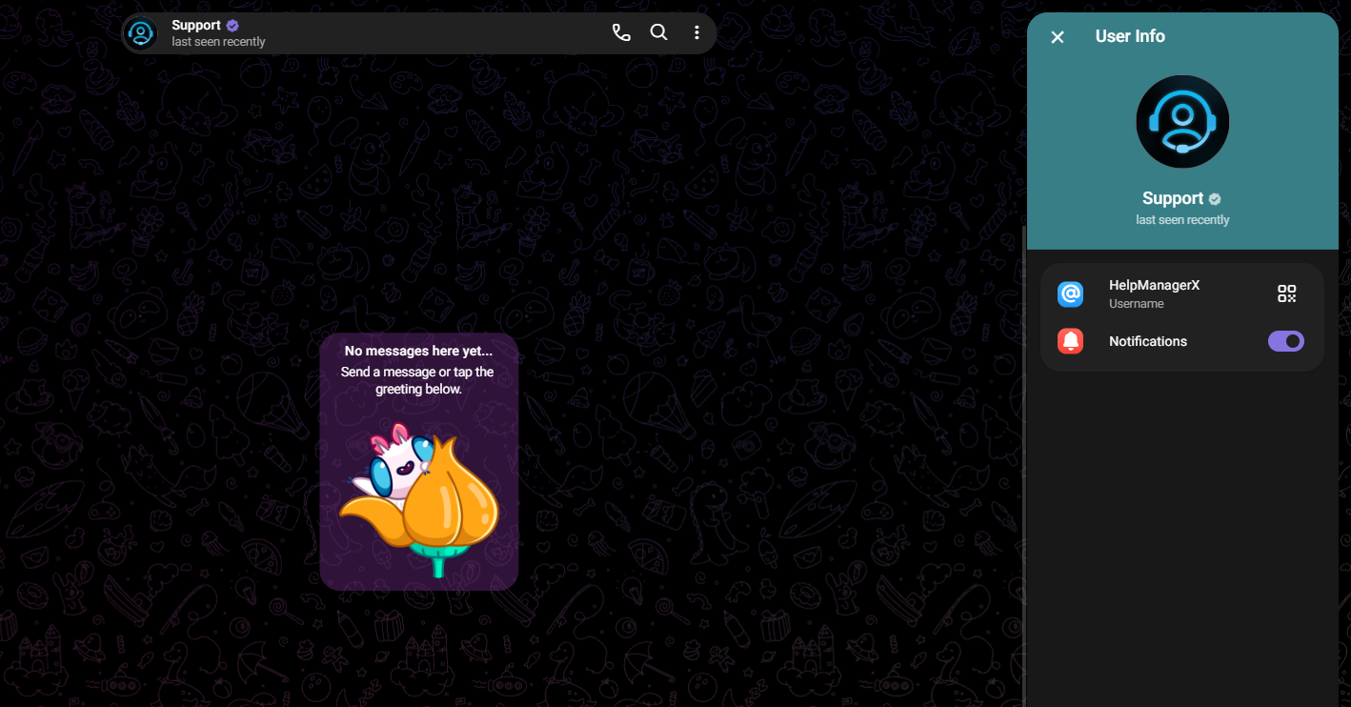Show the QR code for HelpManagerX
This screenshot has height=707, width=1351.
coord(1287,293)
